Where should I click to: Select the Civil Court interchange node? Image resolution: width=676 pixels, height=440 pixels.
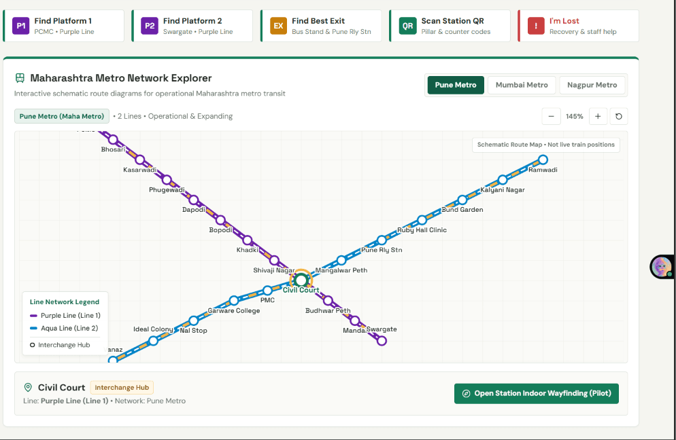tap(301, 280)
